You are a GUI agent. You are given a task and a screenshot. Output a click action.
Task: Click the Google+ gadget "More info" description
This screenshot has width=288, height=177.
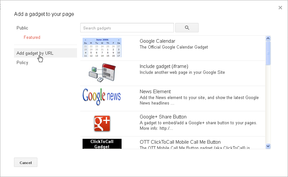198,126
